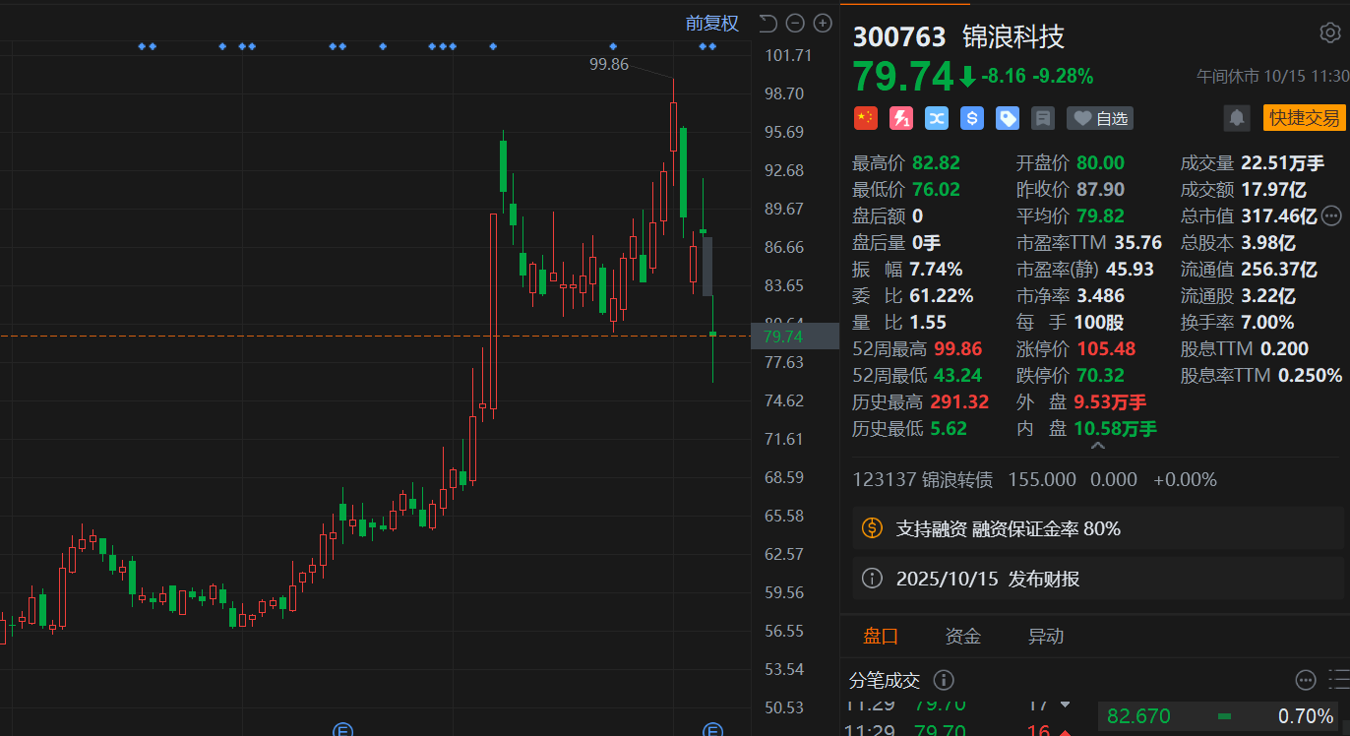Click the pink lightning Level-1 icon
The width and height of the screenshot is (1350, 736).
coord(900,118)
